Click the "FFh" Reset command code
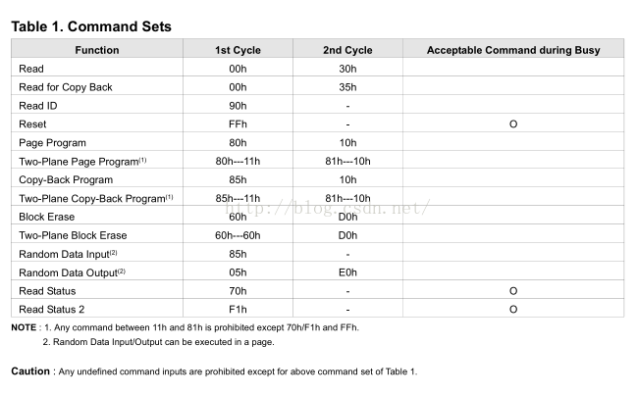Image resolution: width=637 pixels, height=395 pixels. pos(238,124)
